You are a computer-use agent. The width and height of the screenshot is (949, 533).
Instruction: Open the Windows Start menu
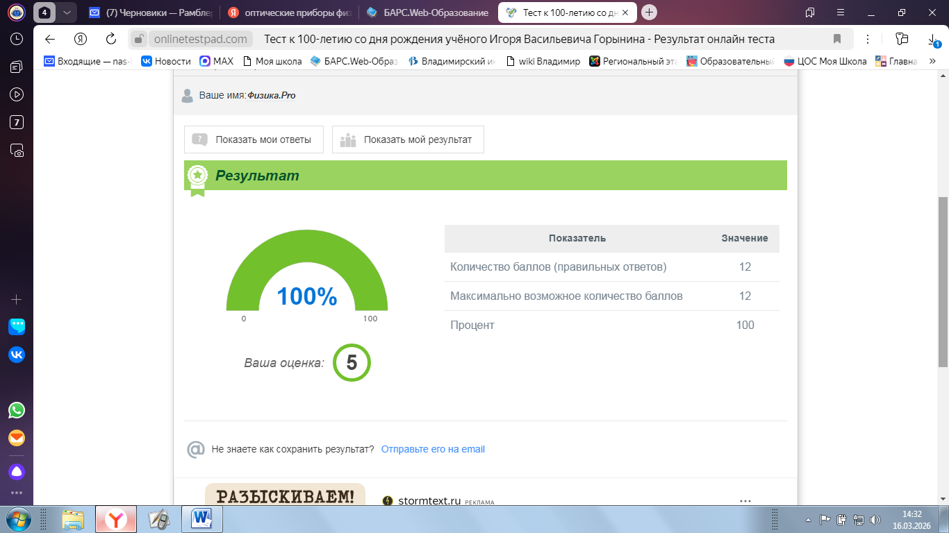(18, 518)
